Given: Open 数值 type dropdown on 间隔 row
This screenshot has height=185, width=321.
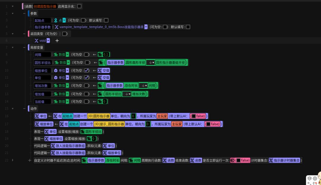Looking at the screenshot, I should click(67, 55).
